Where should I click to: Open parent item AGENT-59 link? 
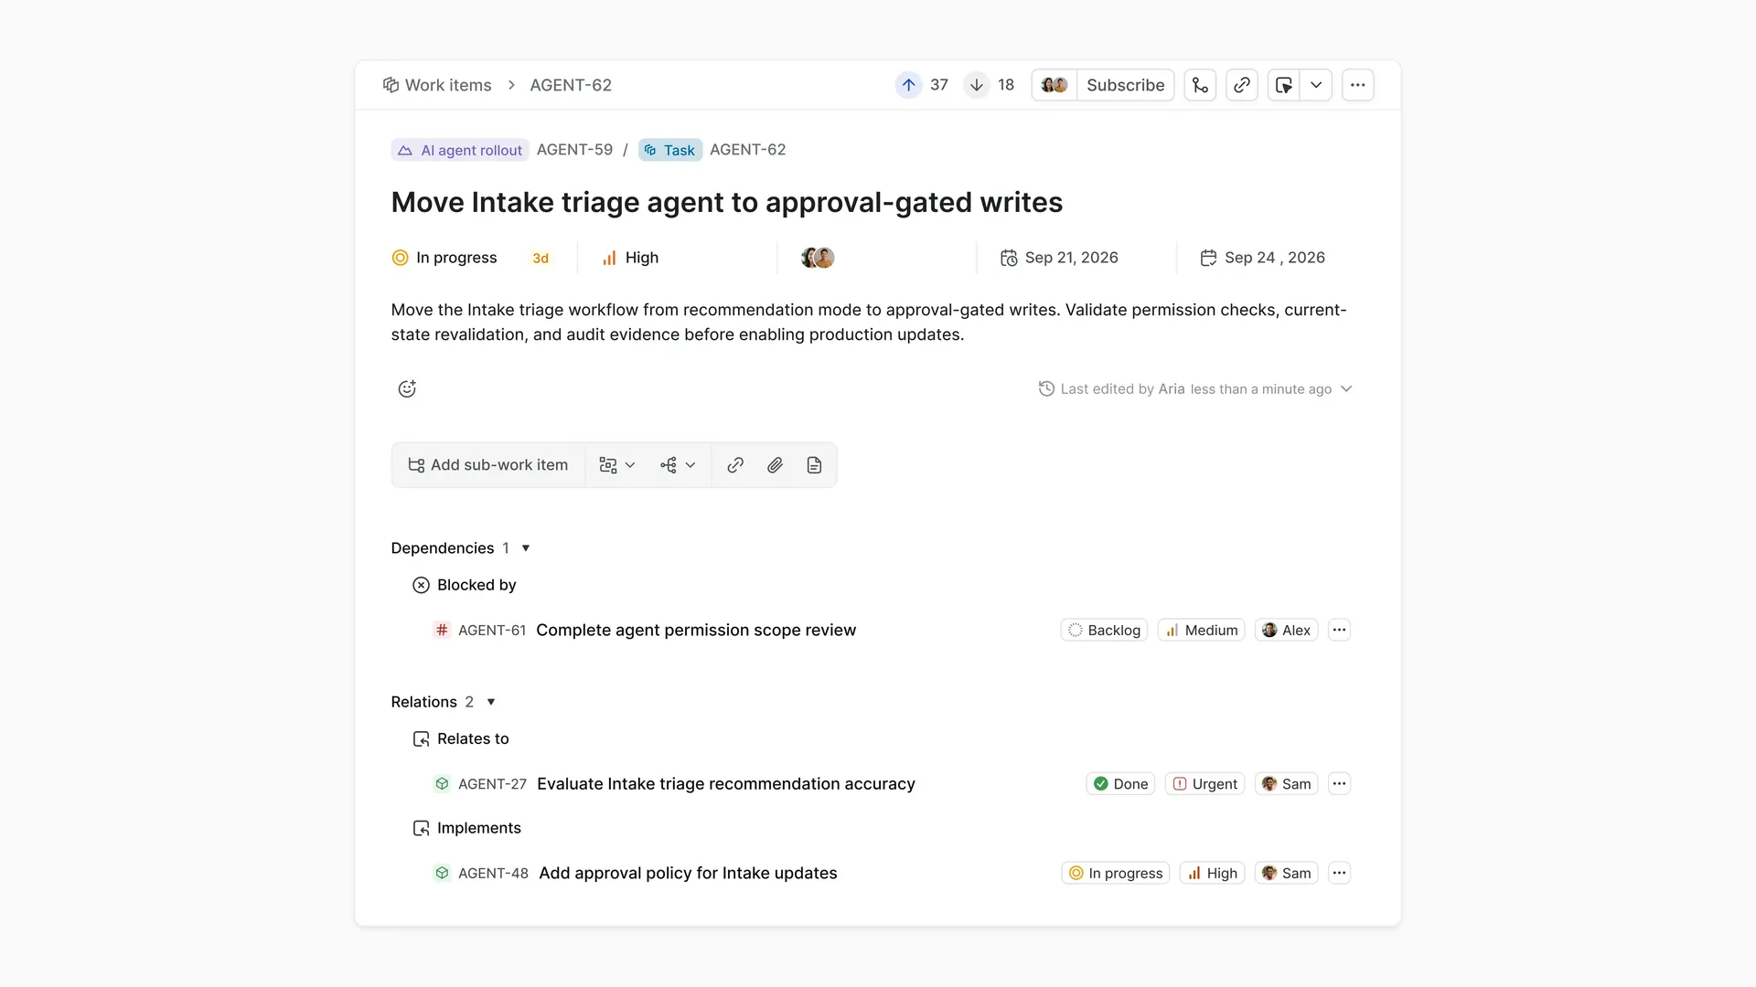coord(574,150)
